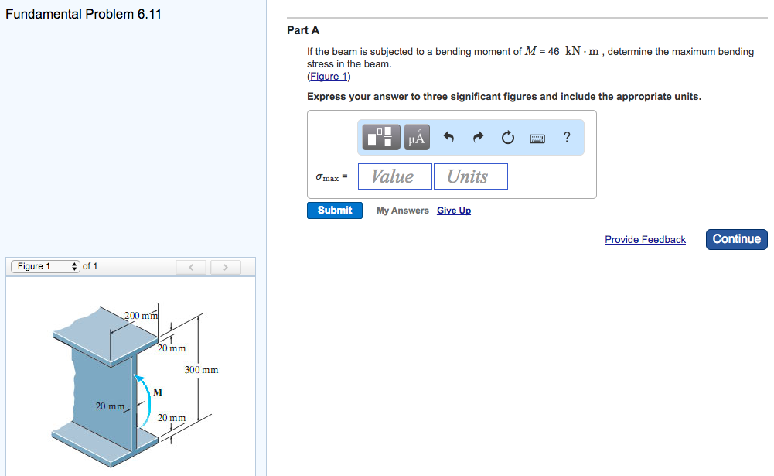The height and width of the screenshot is (476, 774).
Task: Open the Greek symbols µÅ tool
Action: coord(417,137)
